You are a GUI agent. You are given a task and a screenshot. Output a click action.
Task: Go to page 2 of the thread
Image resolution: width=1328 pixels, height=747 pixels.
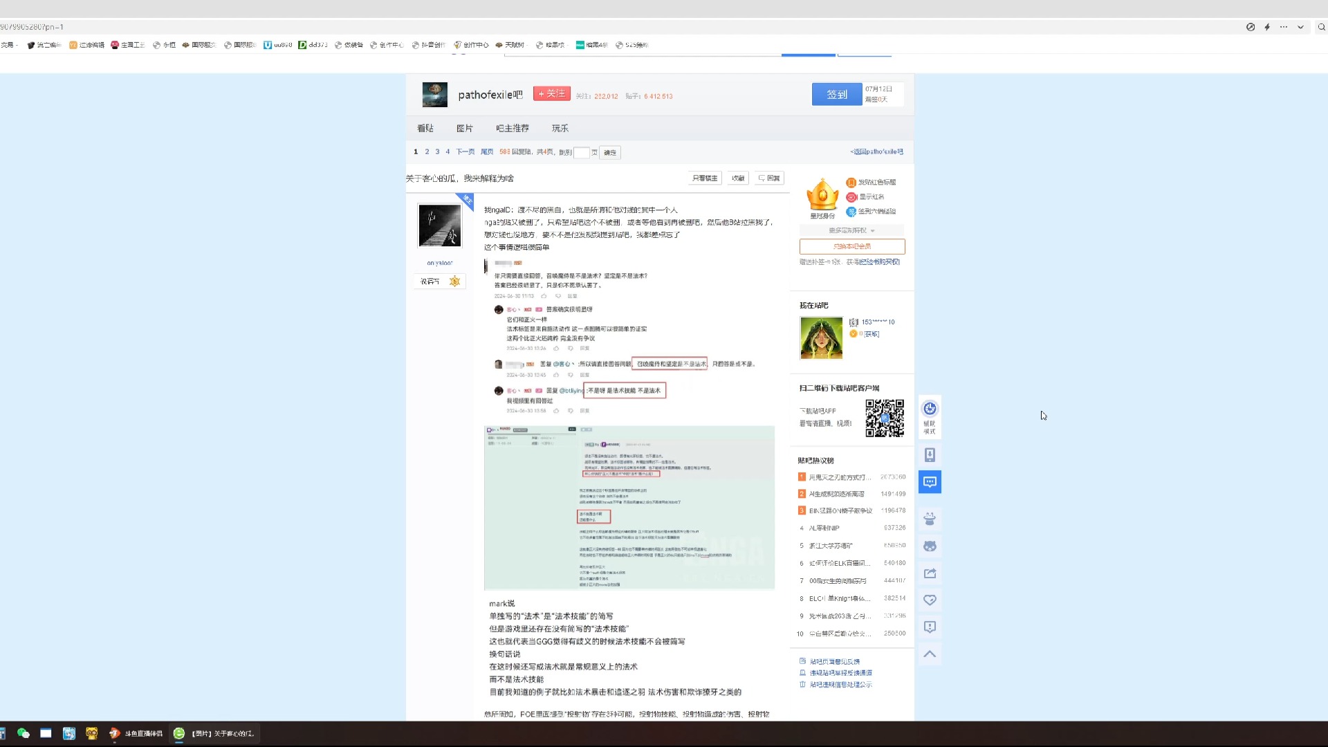[427, 151]
